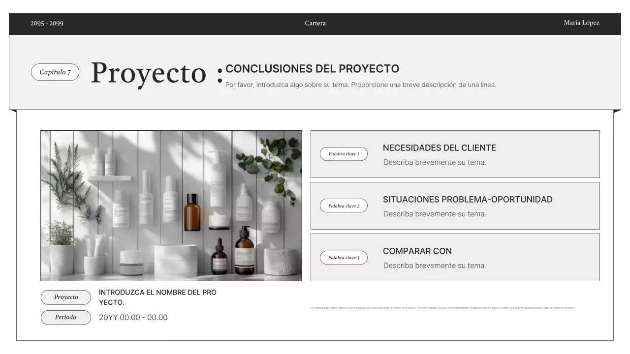Click the one-line description under the subtitle
Screen dimensions: 630x354
(361, 85)
